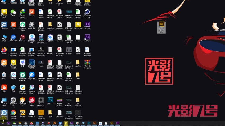Open the WPS 2019 desktop icon

(x=13, y=37)
